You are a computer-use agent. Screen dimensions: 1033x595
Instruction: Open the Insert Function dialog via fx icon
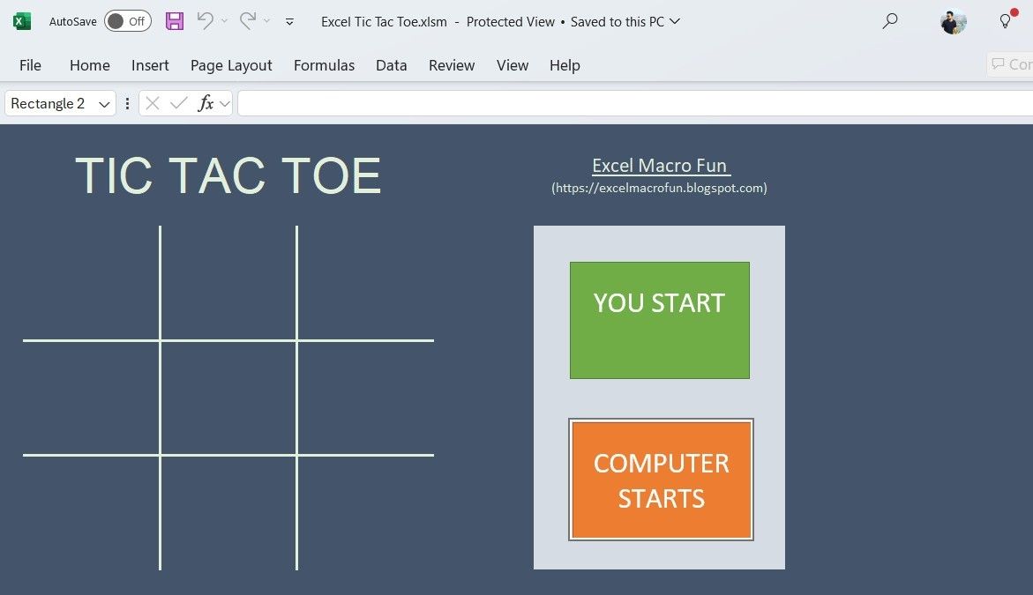(x=206, y=103)
